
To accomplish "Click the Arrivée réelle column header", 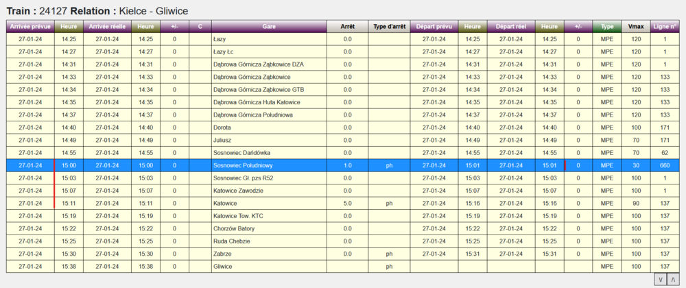I will tap(107, 26).
